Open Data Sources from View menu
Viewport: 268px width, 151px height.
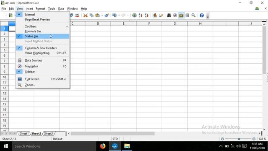click(x=43, y=60)
